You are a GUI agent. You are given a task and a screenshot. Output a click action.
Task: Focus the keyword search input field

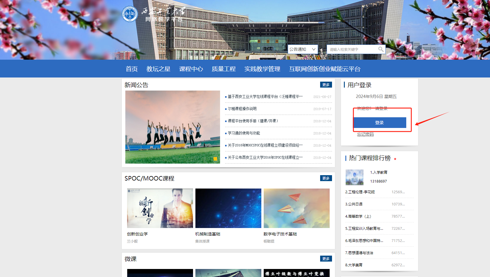353,49
